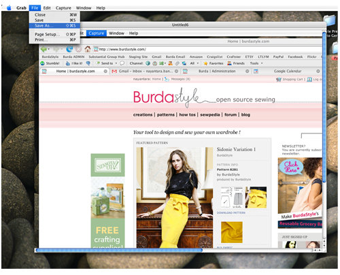This screenshot has height=275, width=340.
Task: Click the blue Reload icon in the toolbar
Action: [69, 49]
